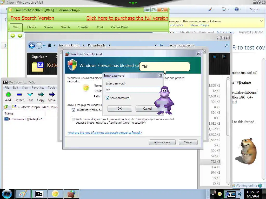Open LimePro taskbar button

coord(55,194)
